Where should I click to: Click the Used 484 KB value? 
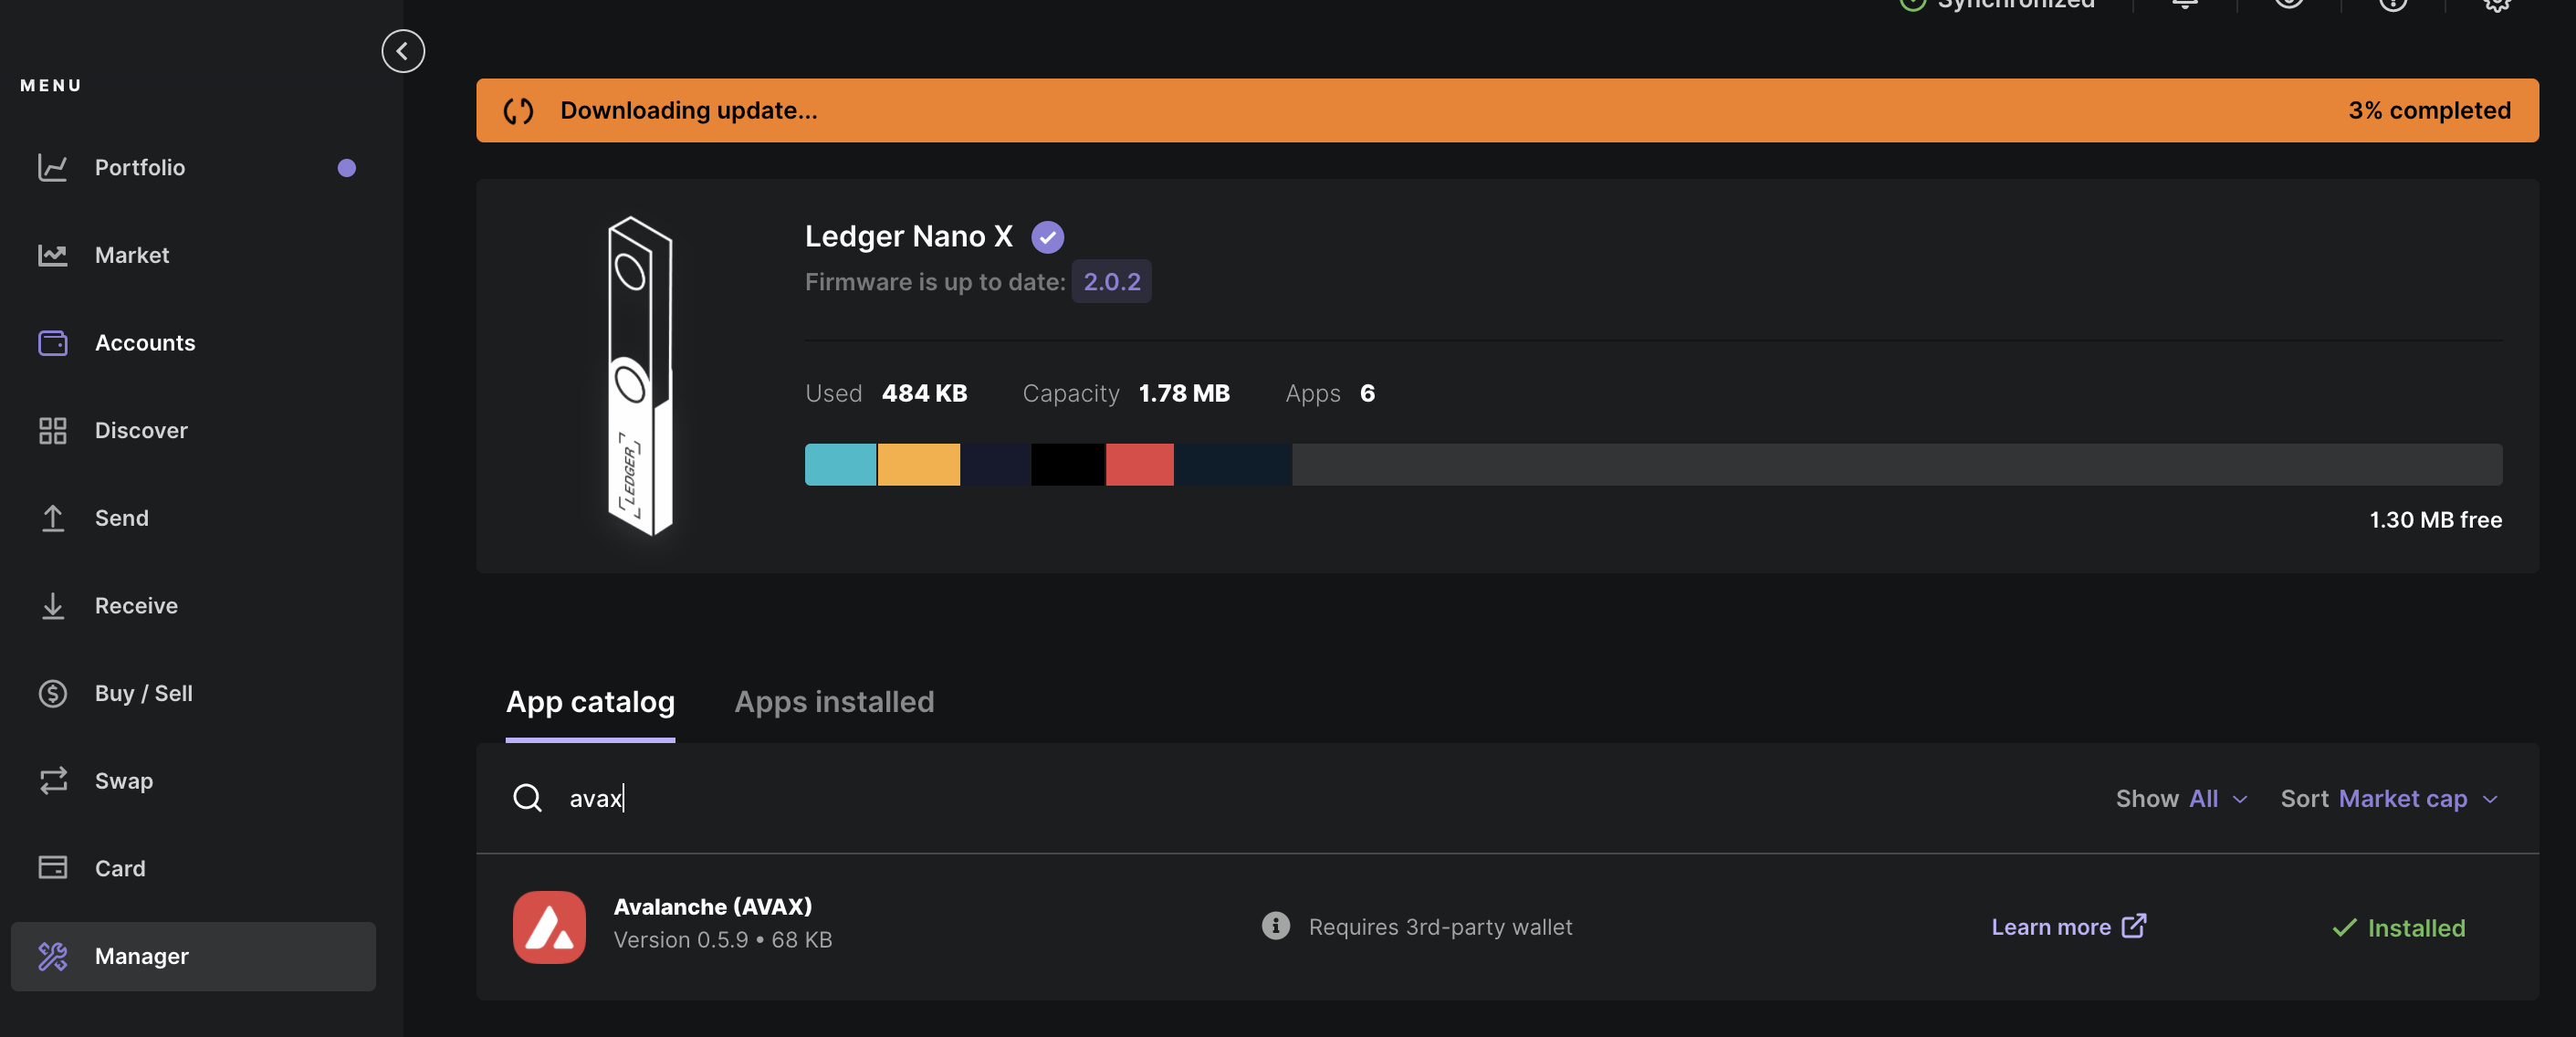click(924, 393)
